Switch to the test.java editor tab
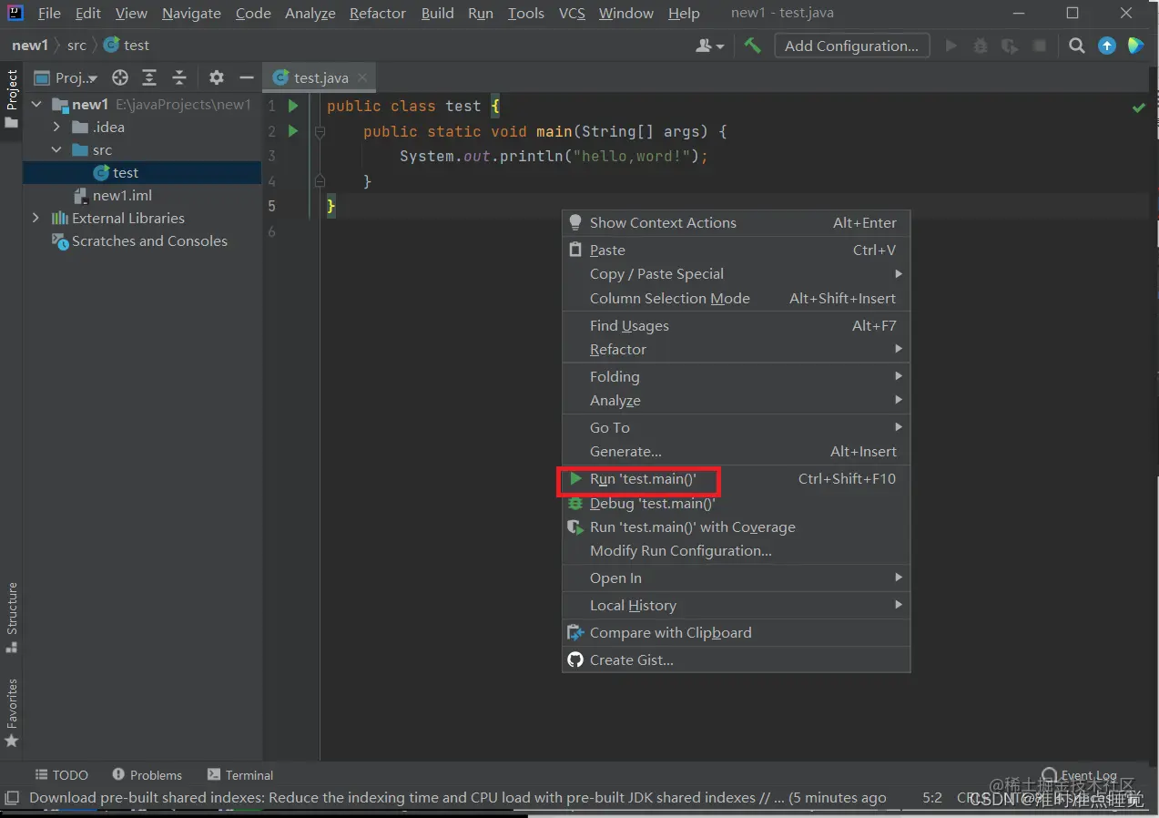 point(320,78)
